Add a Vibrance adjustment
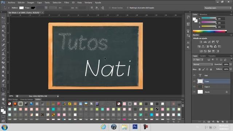The width and height of the screenshot is (233, 131). tap(218, 42)
